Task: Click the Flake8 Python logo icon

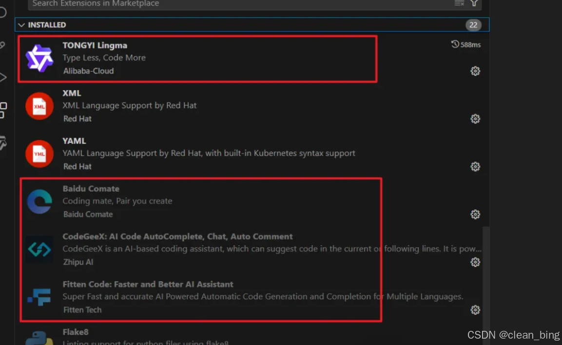Action: [x=39, y=338]
